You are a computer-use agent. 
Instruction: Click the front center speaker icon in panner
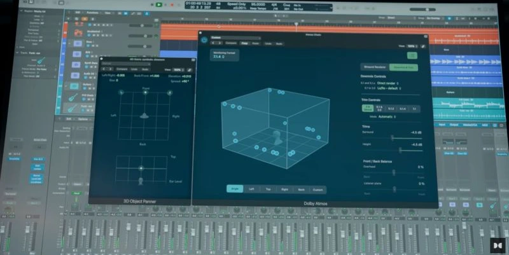tap(145, 93)
